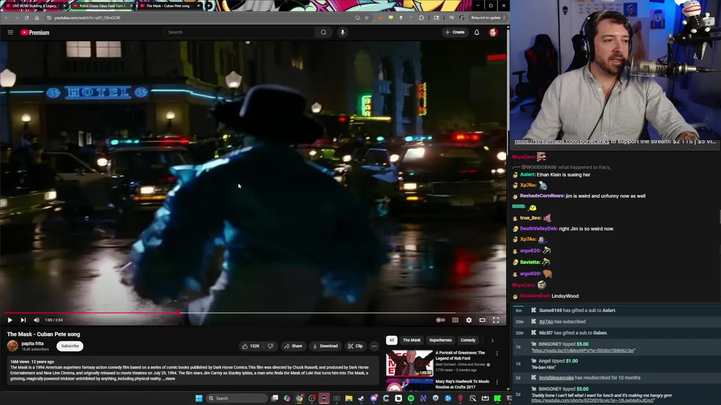721x405 pixels.
Task: Open the account avatar menu
Action: click(493, 32)
